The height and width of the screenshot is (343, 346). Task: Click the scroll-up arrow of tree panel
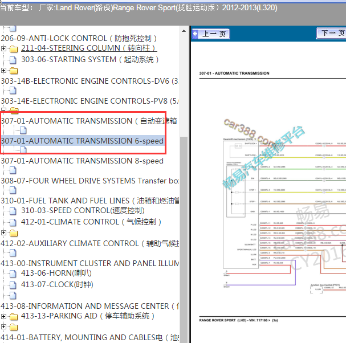coord(184,31)
